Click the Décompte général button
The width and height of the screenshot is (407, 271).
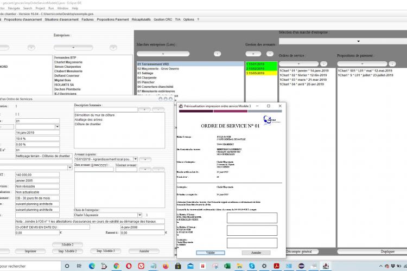(299, 251)
